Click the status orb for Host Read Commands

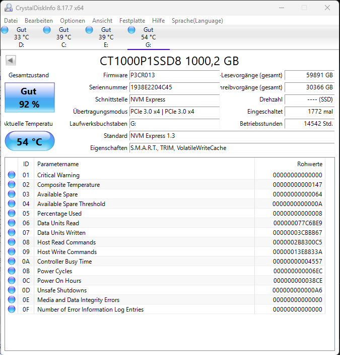coord(12,242)
